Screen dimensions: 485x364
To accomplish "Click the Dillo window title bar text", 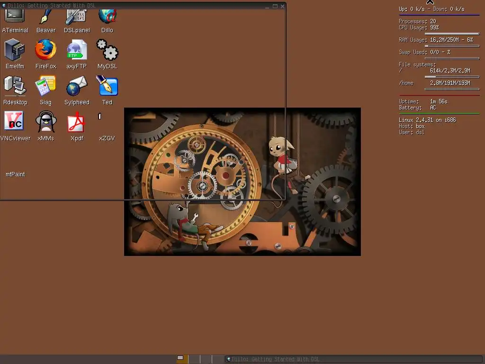I will pos(51,6).
